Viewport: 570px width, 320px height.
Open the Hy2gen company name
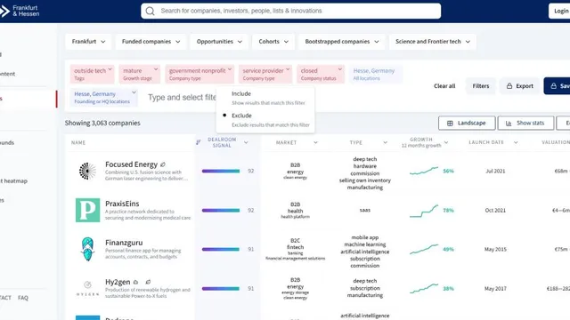click(x=118, y=282)
